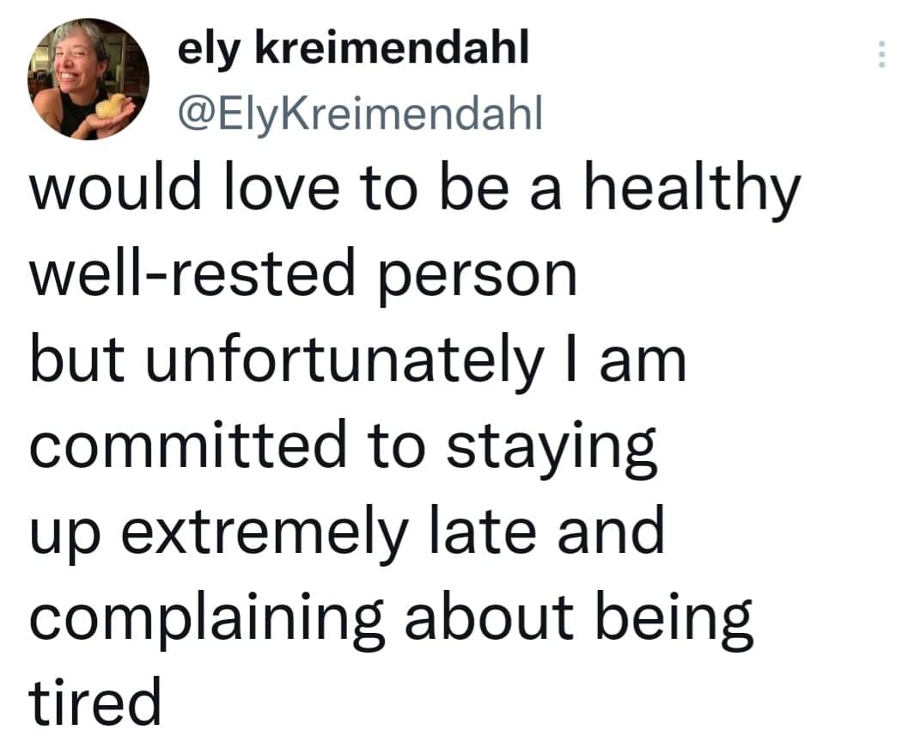
Task: Click the word "committed" in the tweet
Action: pos(188,445)
